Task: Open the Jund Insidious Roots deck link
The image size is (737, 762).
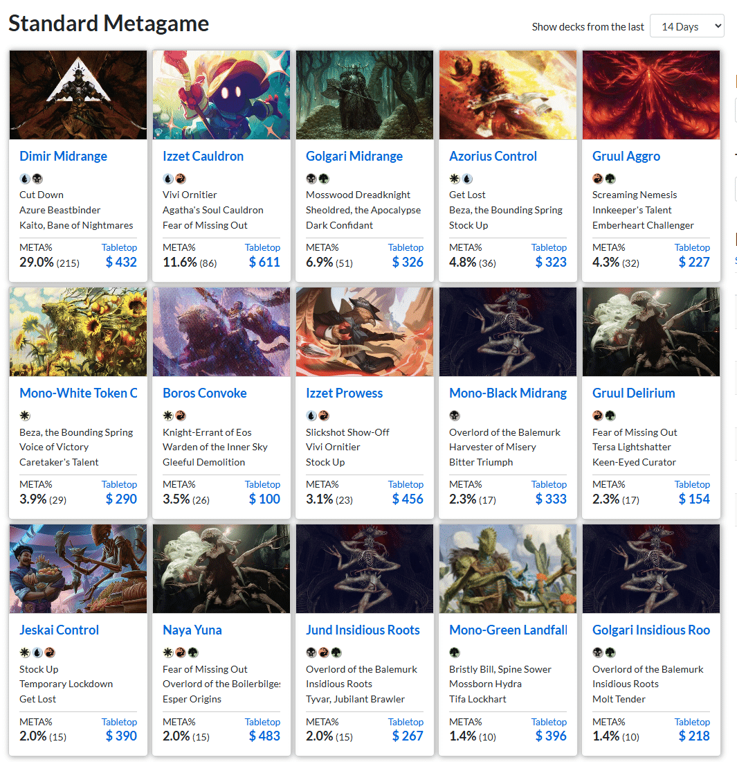Action: pos(363,630)
